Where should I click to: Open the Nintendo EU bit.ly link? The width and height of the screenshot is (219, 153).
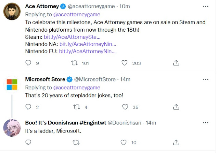pyautogui.click(x=88, y=51)
